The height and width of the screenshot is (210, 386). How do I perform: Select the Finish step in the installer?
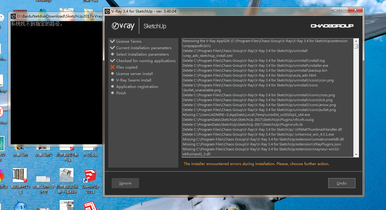click(x=121, y=93)
